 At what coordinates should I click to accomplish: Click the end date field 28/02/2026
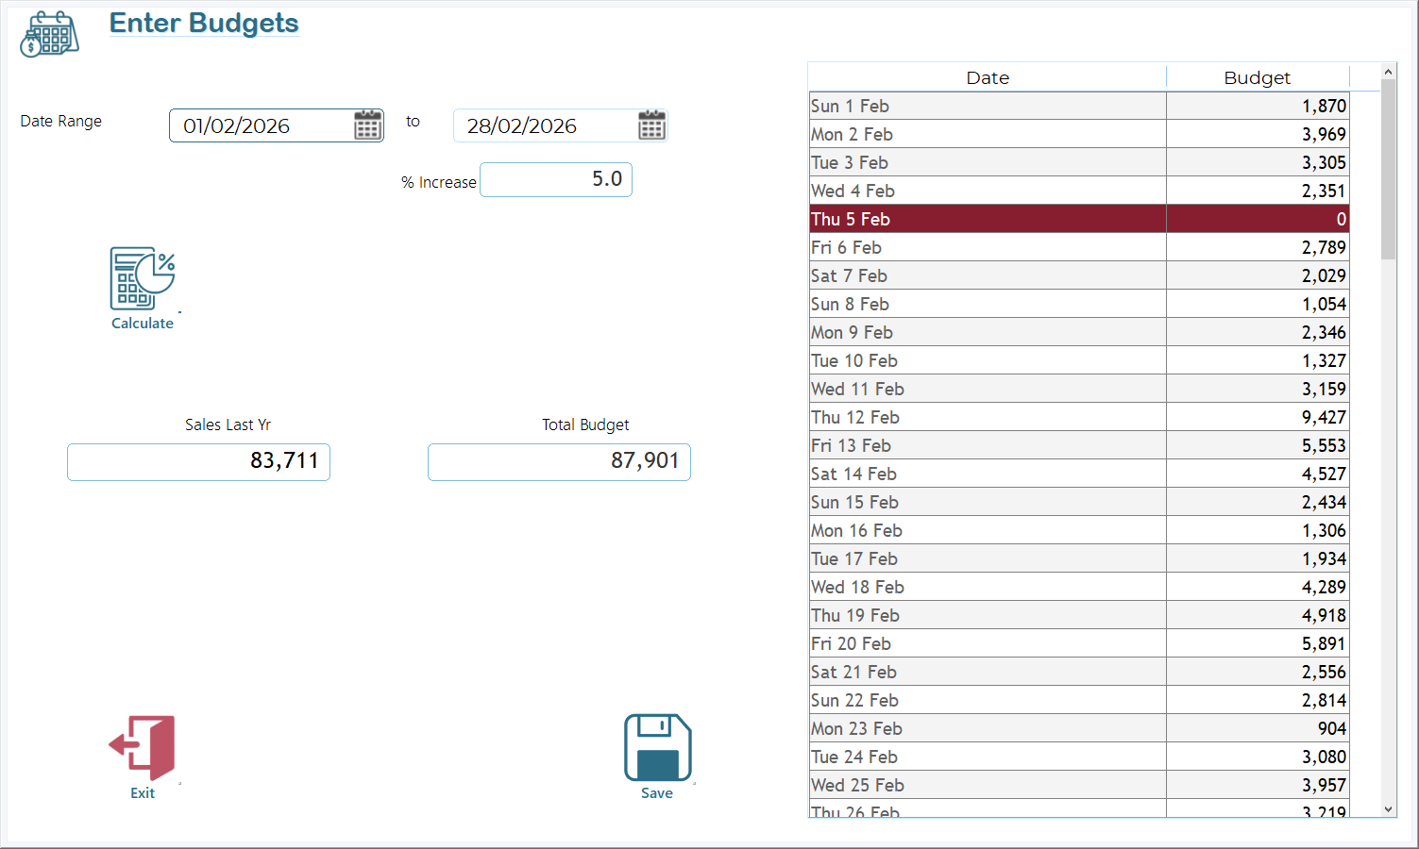click(543, 126)
